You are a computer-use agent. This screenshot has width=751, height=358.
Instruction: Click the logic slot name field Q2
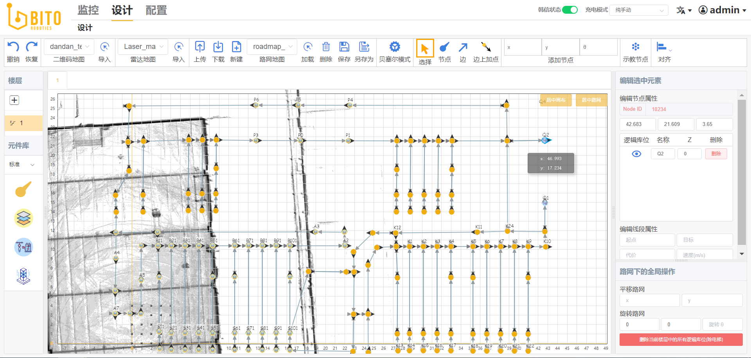point(663,154)
